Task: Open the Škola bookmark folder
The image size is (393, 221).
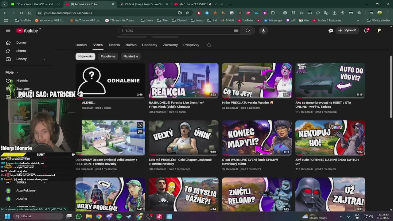Action: click(x=147, y=20)
